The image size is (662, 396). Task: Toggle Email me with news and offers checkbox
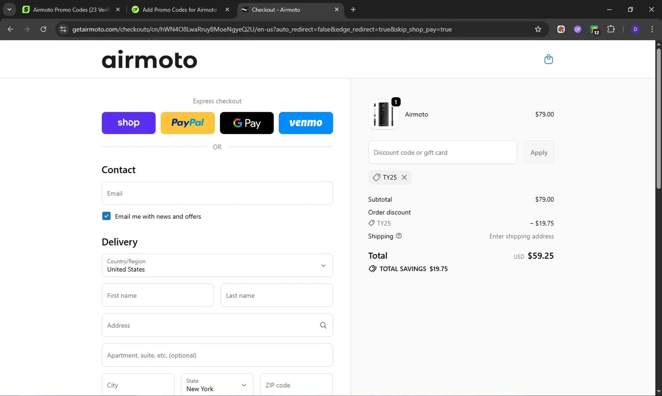(106, 216)
